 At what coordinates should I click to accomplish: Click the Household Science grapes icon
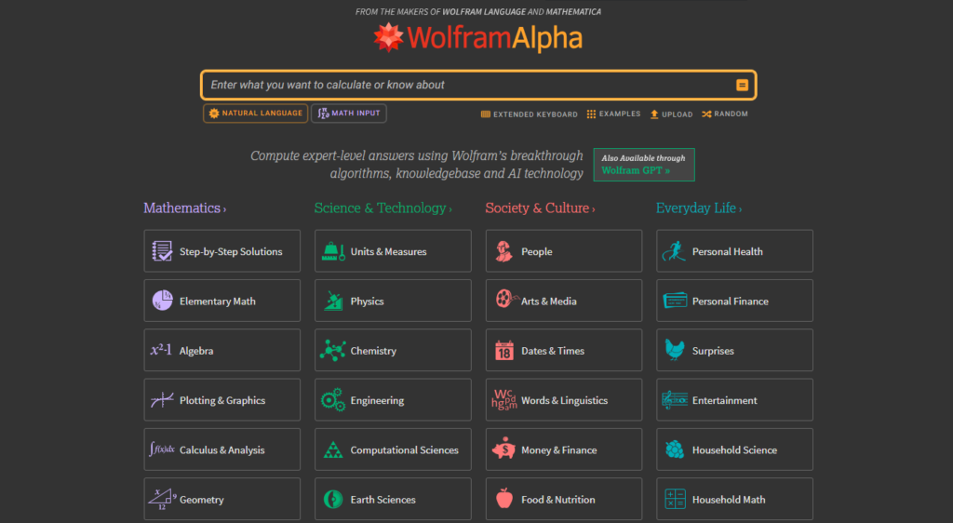(675, 449)
